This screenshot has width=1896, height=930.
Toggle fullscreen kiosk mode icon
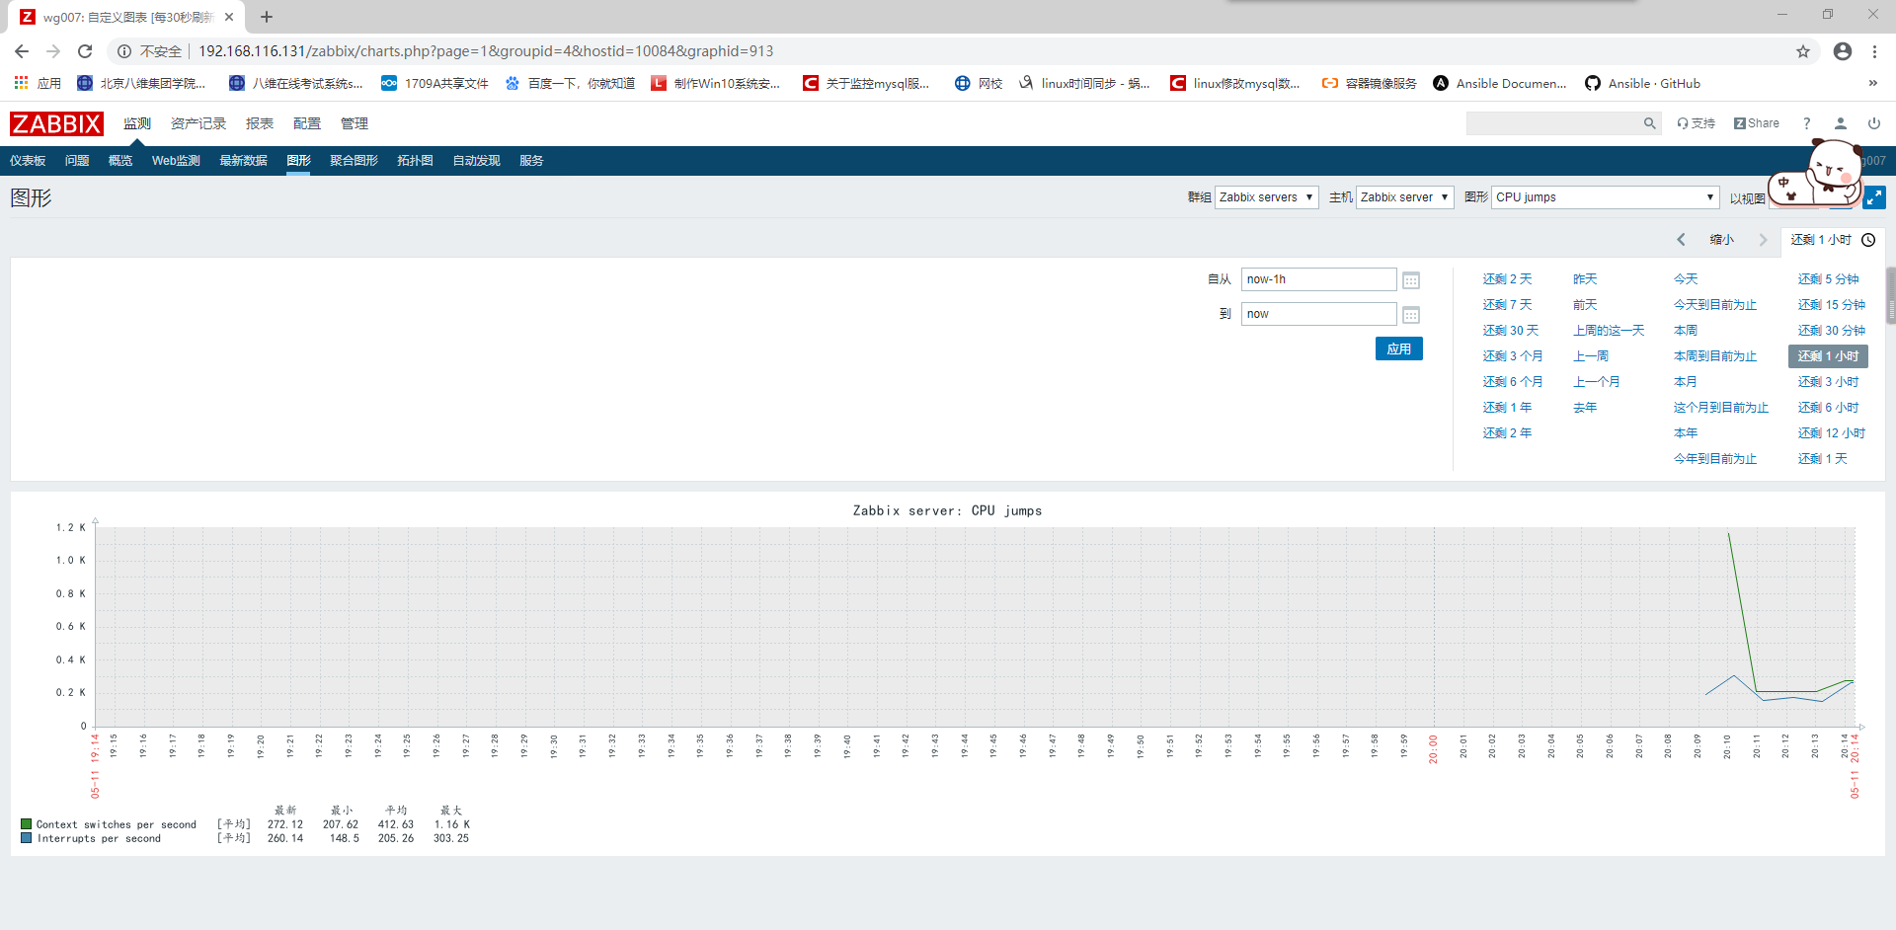(1874, 197)
